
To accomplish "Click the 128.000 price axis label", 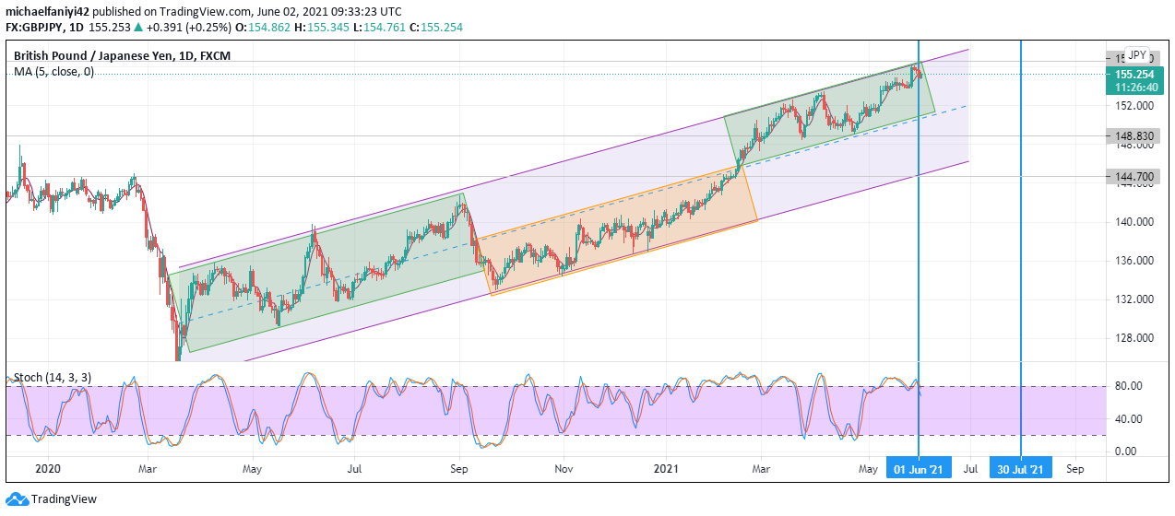I will point(1134,338).
